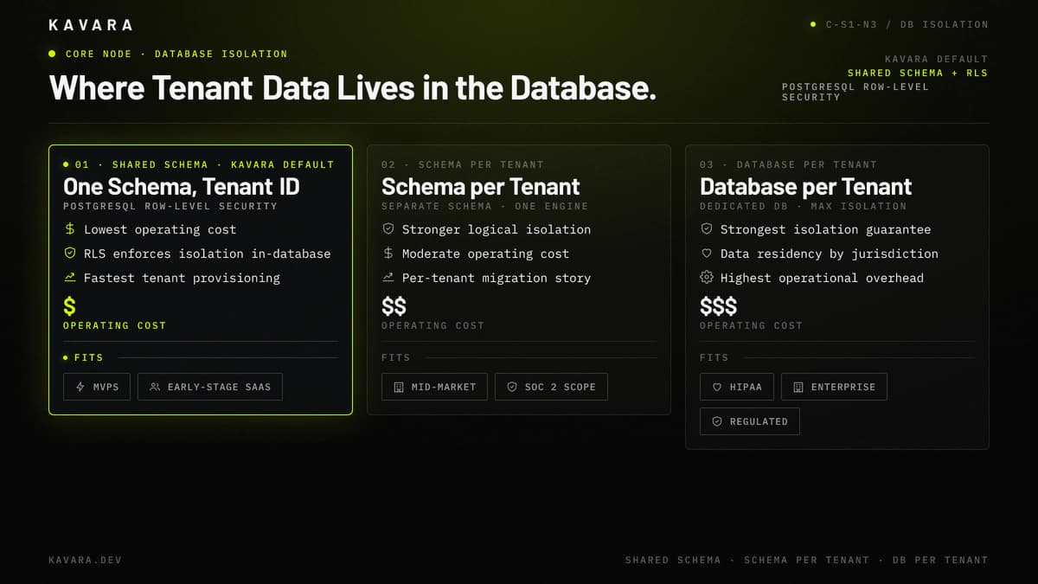Click the people icon in Early-Stage SaaS tag
This screenshot has height=584, width=1038.
[155, 387]
